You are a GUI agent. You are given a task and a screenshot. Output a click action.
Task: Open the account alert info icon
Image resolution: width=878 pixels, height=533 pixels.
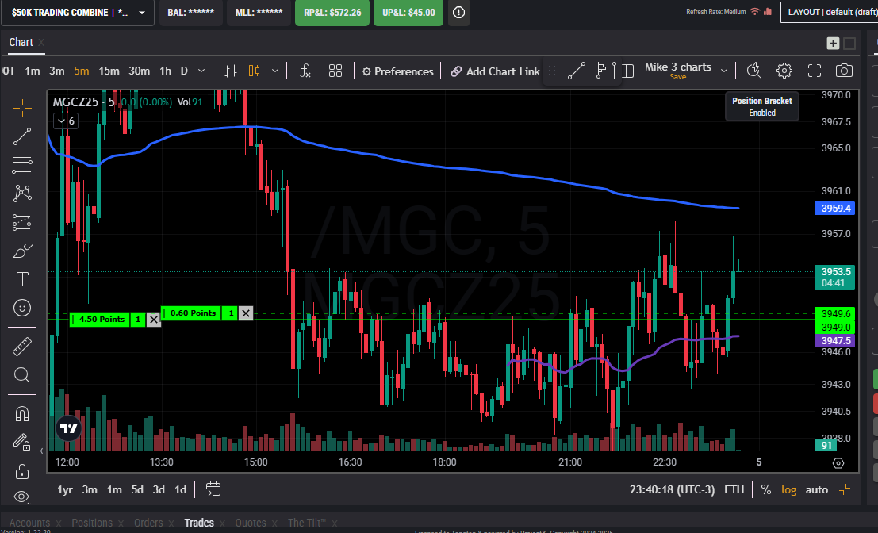click(458, 13)
